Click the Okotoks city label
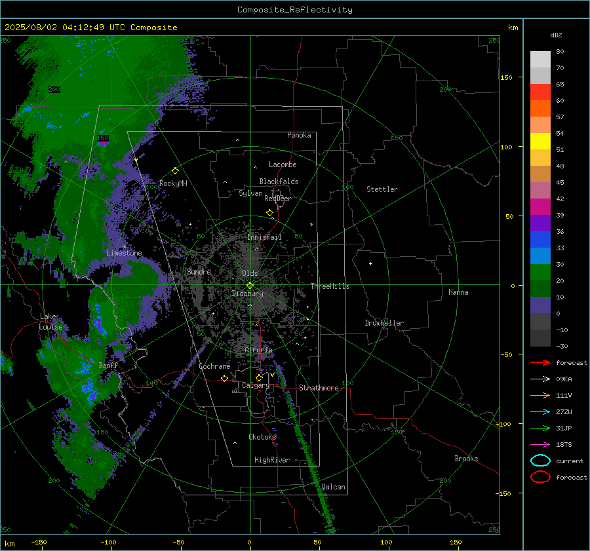Viewport: 590px width, 551px height. [x=262, y=436]
